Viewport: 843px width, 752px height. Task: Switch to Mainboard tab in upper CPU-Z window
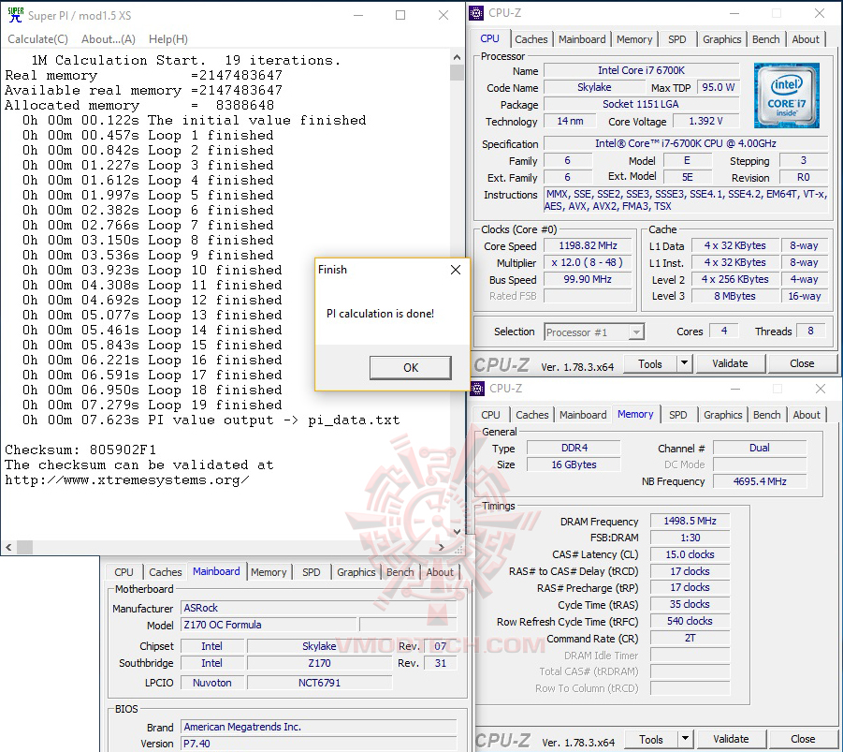click(x=582, y=39)
